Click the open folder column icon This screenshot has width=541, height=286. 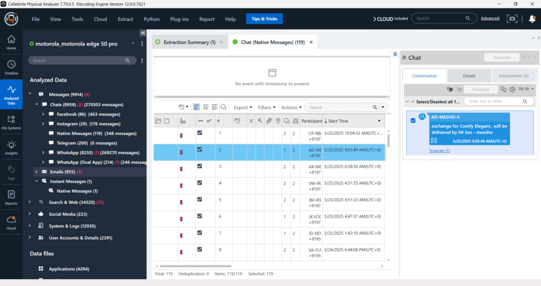(x=158, y=121)
